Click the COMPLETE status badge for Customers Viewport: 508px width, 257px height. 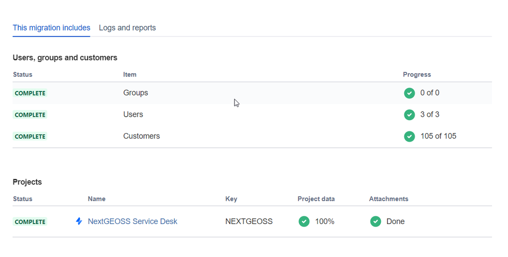point(30,137)
